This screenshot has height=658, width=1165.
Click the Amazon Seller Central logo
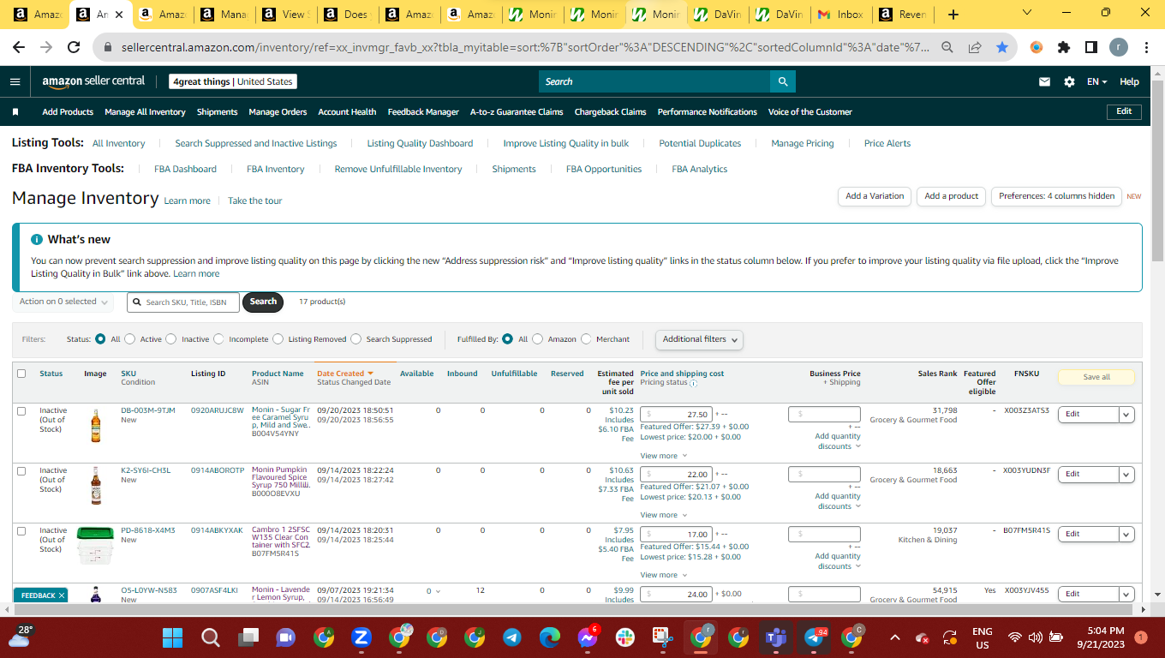(x=94, y=81)
